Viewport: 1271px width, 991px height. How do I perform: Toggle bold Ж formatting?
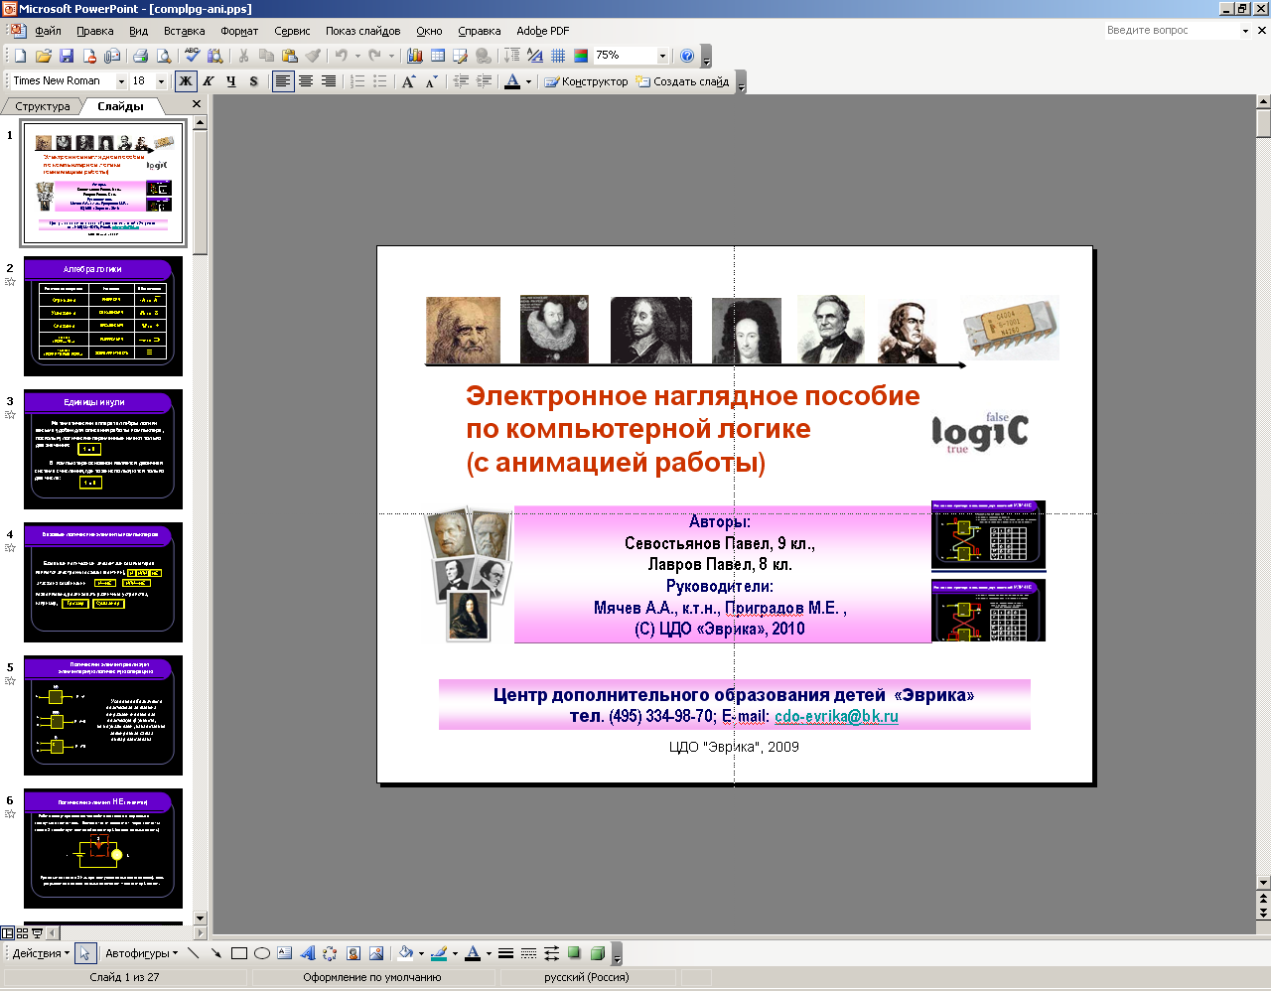click(186, 81)
